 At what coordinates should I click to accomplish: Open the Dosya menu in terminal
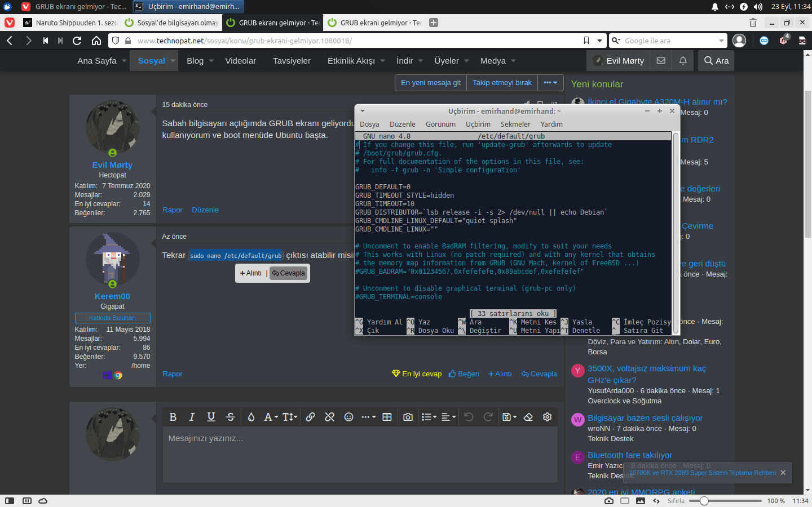click(x=369, y=124)
